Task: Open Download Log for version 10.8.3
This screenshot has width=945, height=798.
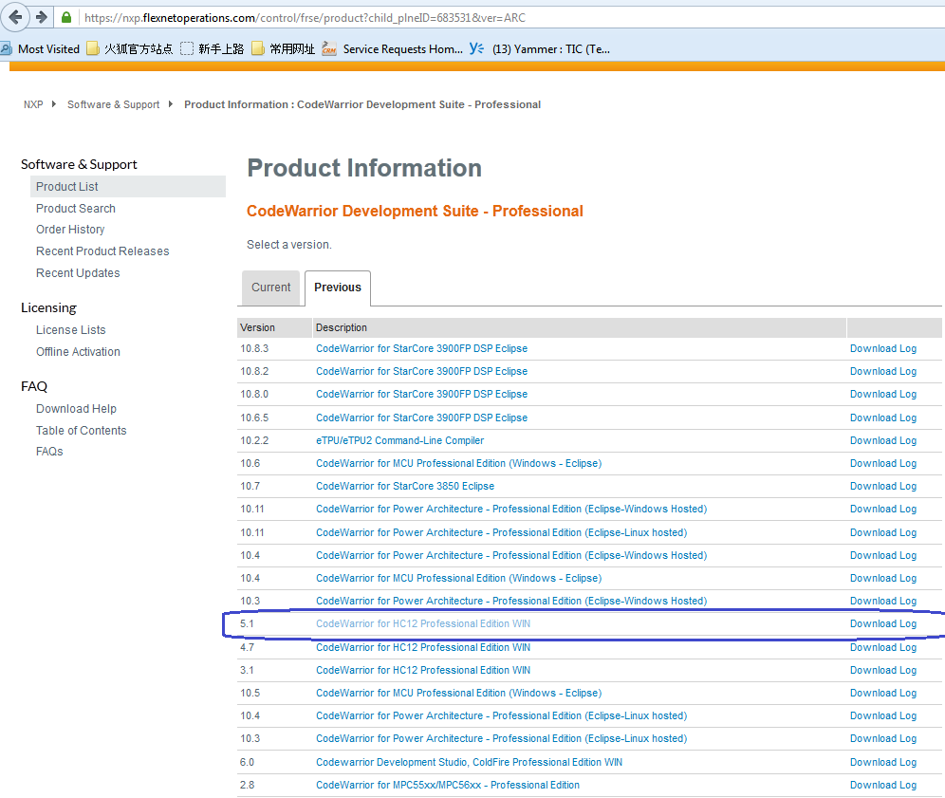Action: pyautogui.click(x=883, y=348)
